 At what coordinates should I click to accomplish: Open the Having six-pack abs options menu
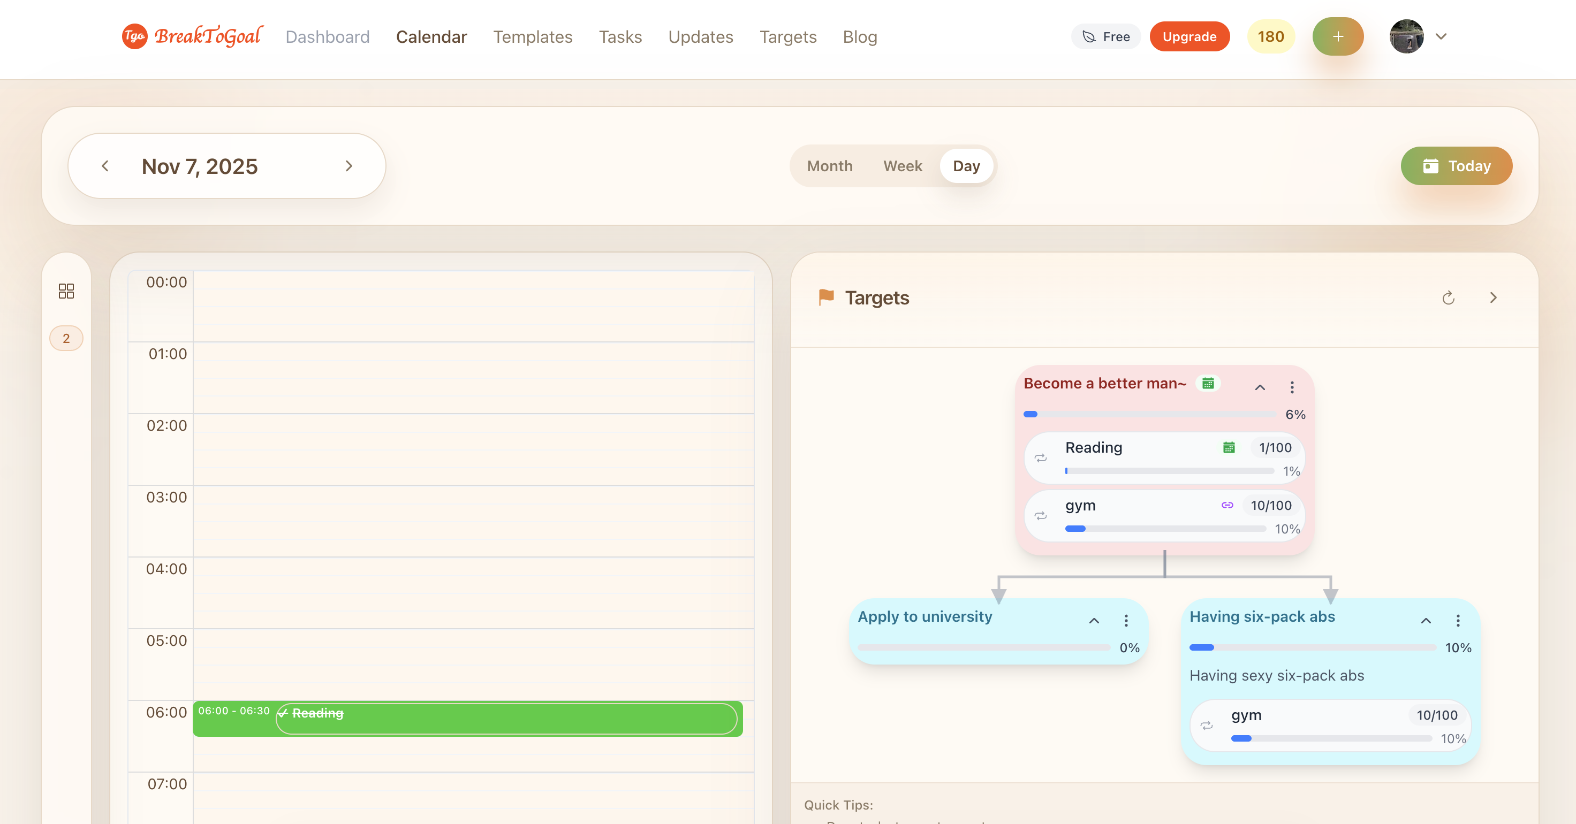(x=1457, y=621)
